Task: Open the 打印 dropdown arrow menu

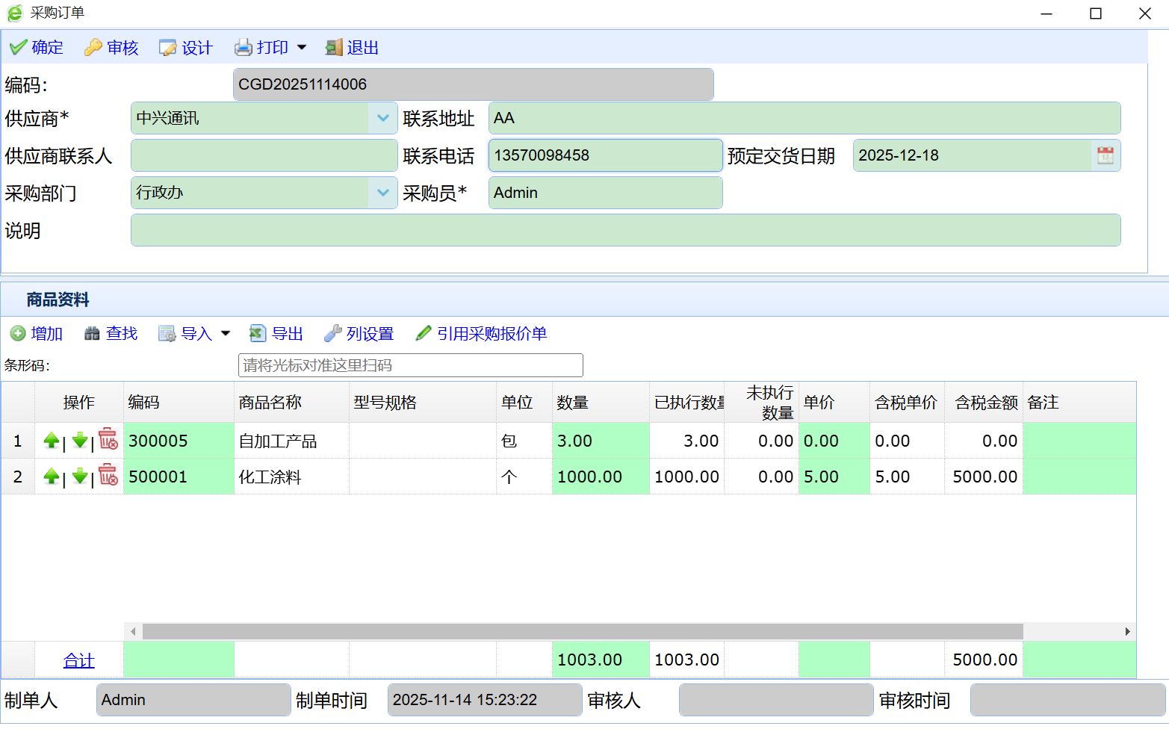Action: click(302, 47)
